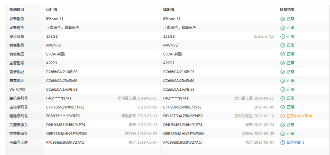
Task: Click the green check icon in 蓝牙地址 row
Action: pos(282,72)
